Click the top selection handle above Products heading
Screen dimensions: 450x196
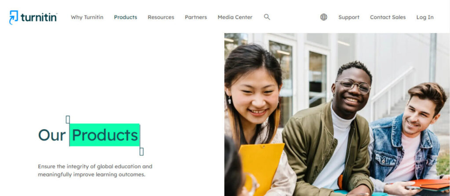68,120
